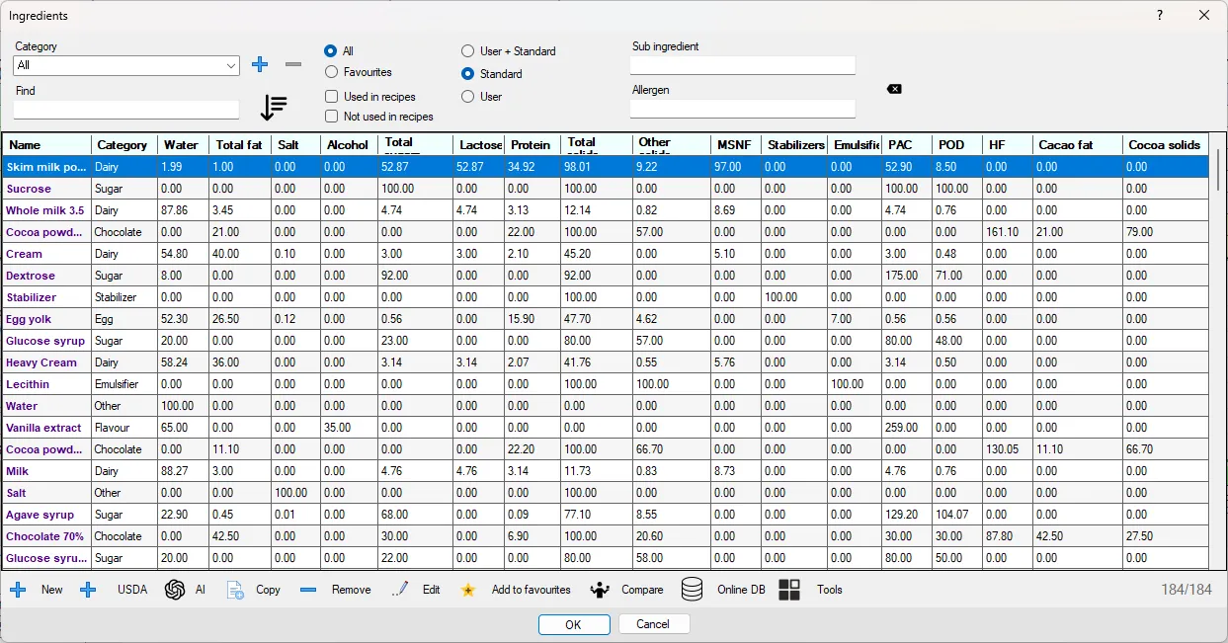Sort by the Category column header
1228x643 pixels.
[124, 145]
